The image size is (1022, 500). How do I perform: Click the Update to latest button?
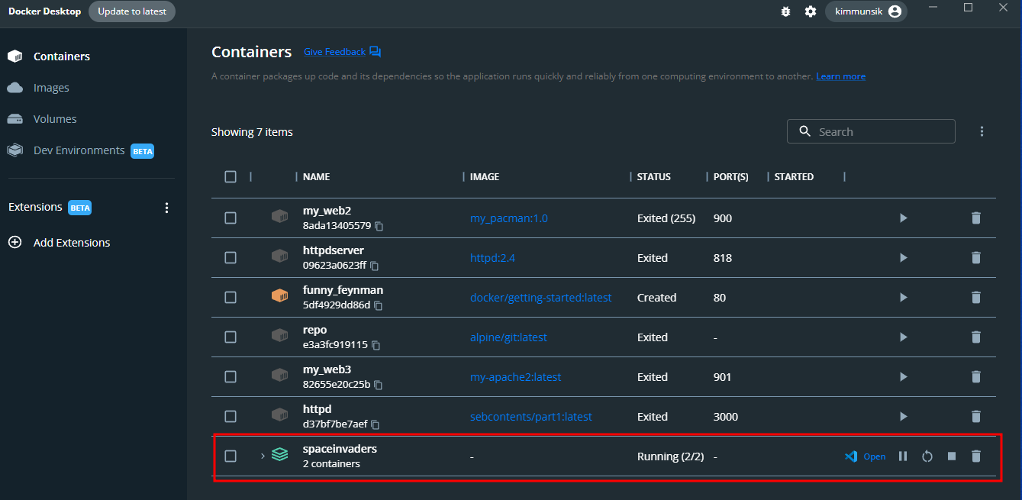tap(132, 11)
